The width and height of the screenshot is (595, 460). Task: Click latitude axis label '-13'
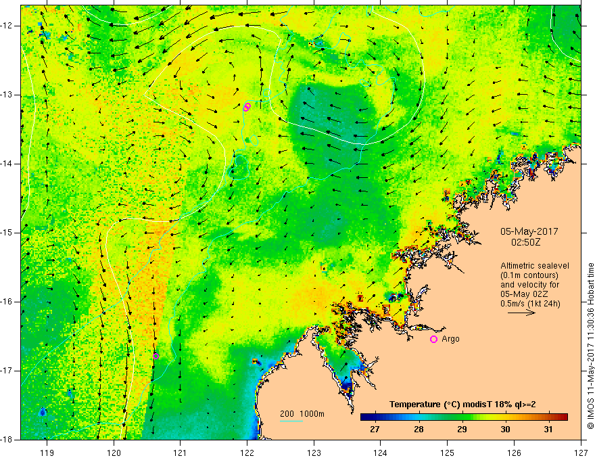[7, 95]
